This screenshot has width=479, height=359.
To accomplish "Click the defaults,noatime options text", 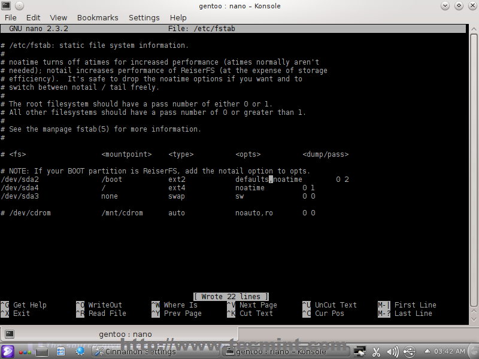I will (268, 179).
